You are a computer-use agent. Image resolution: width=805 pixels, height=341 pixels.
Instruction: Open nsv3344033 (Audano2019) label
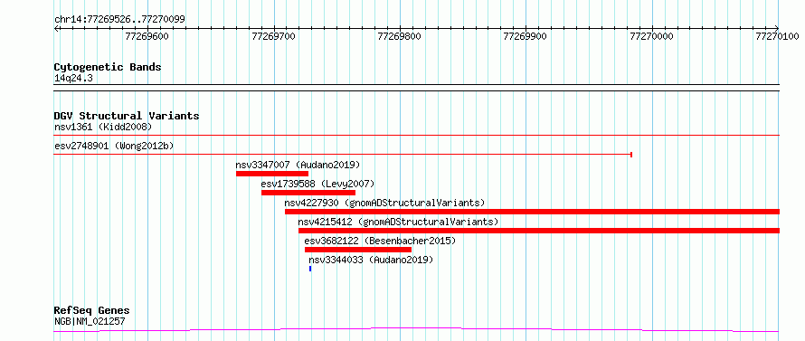point(371,260)
